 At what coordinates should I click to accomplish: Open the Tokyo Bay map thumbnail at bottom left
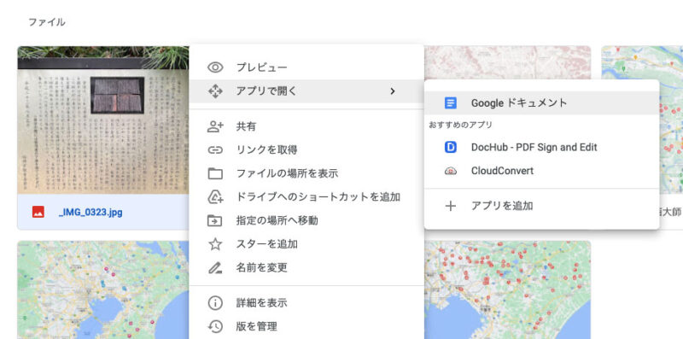(103, 289)
